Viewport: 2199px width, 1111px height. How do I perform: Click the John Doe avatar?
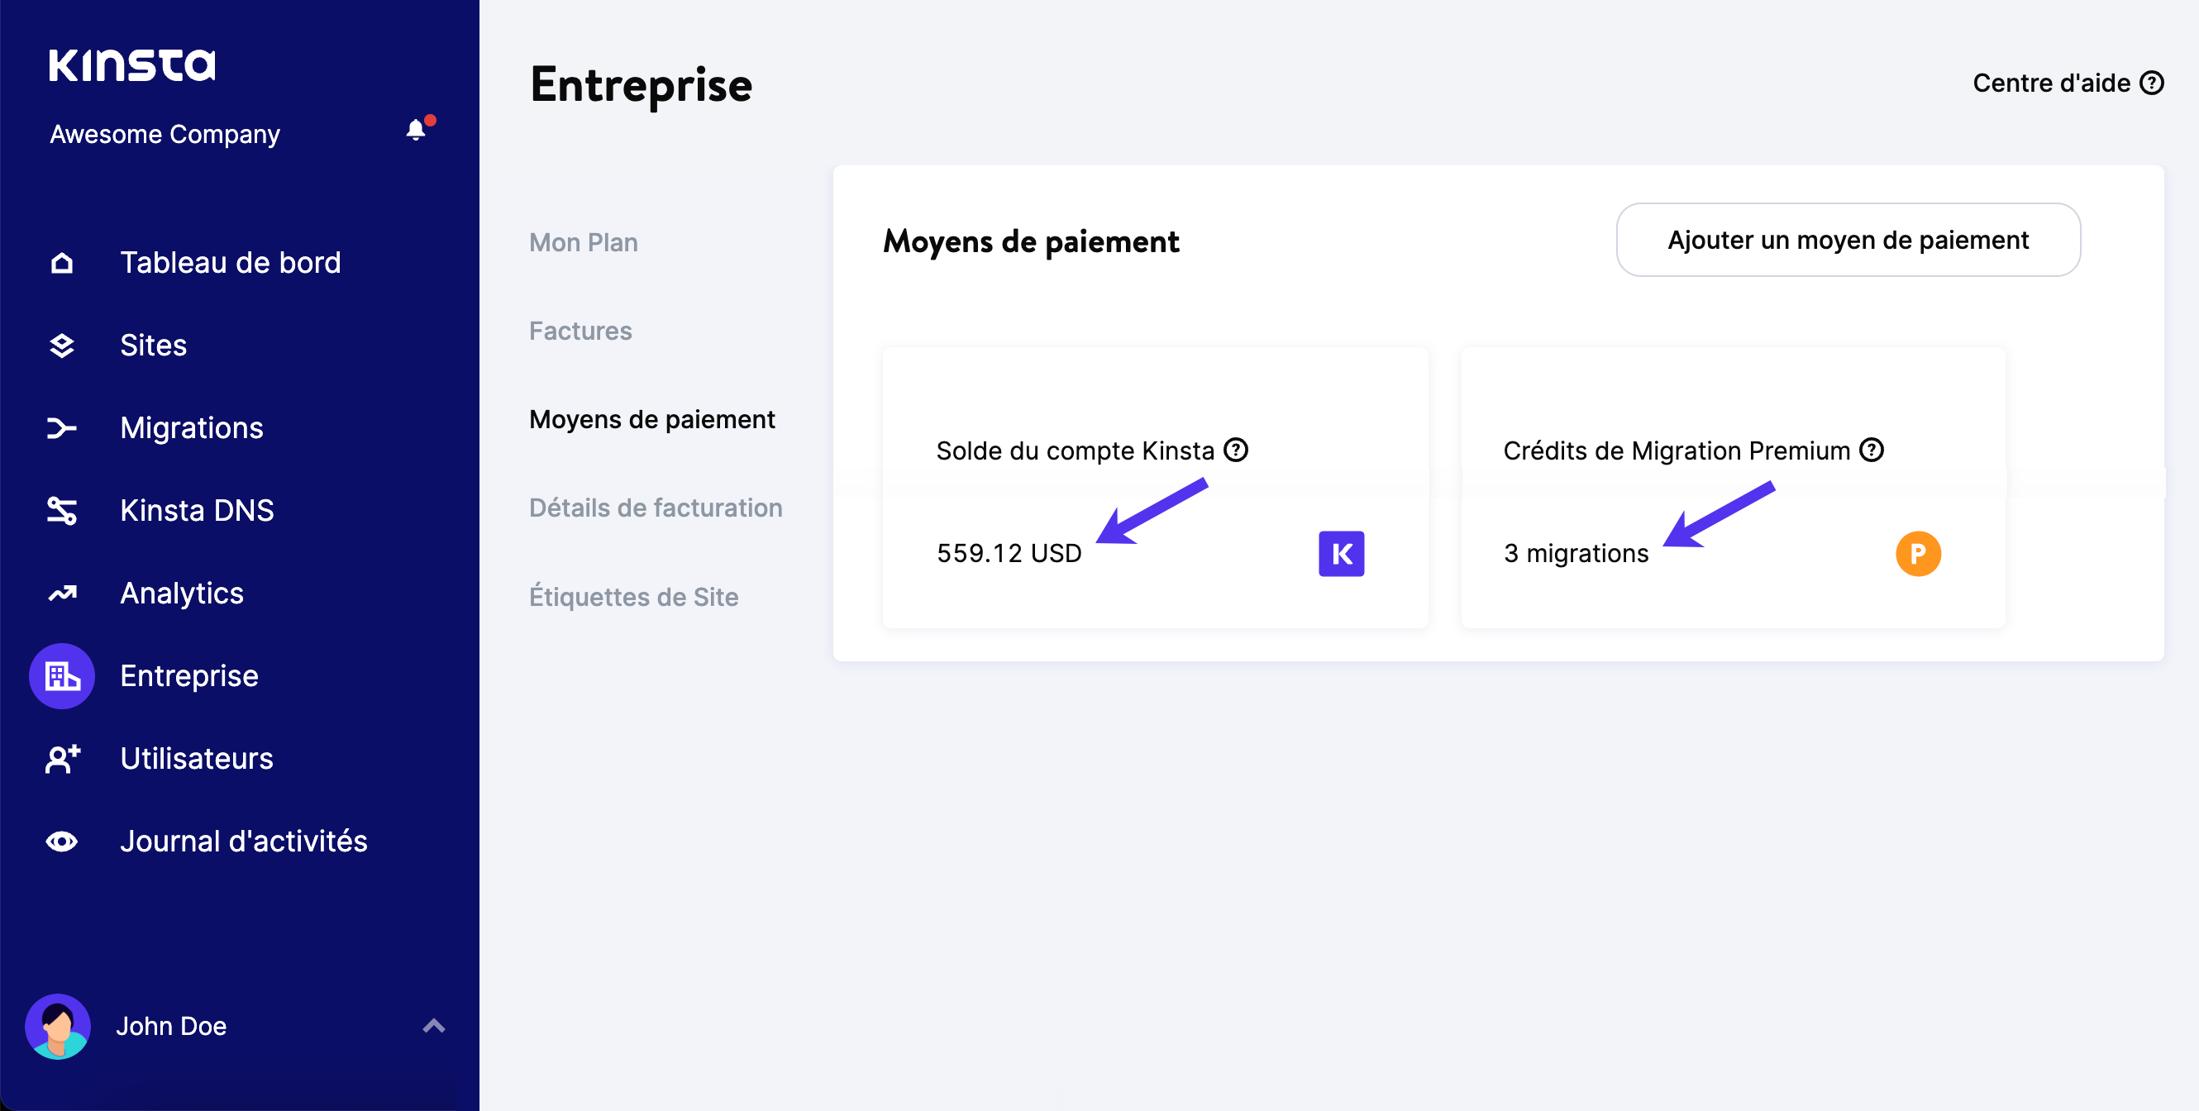click(58, 1027)
